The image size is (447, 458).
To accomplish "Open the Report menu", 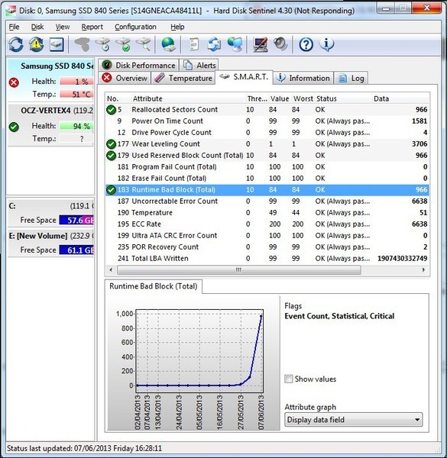I will [x=92, y=27].
